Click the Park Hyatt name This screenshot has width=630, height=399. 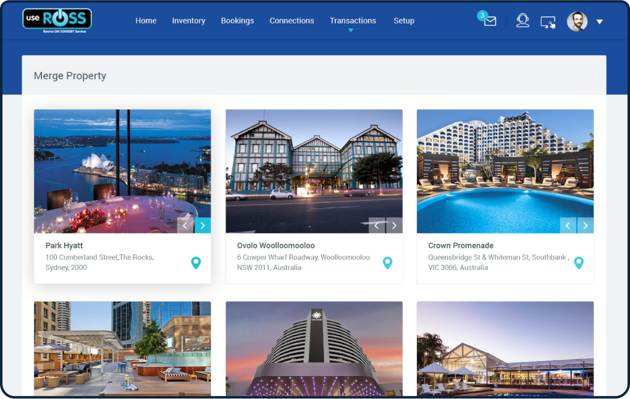pyautogui.click(x=64, y=245)
